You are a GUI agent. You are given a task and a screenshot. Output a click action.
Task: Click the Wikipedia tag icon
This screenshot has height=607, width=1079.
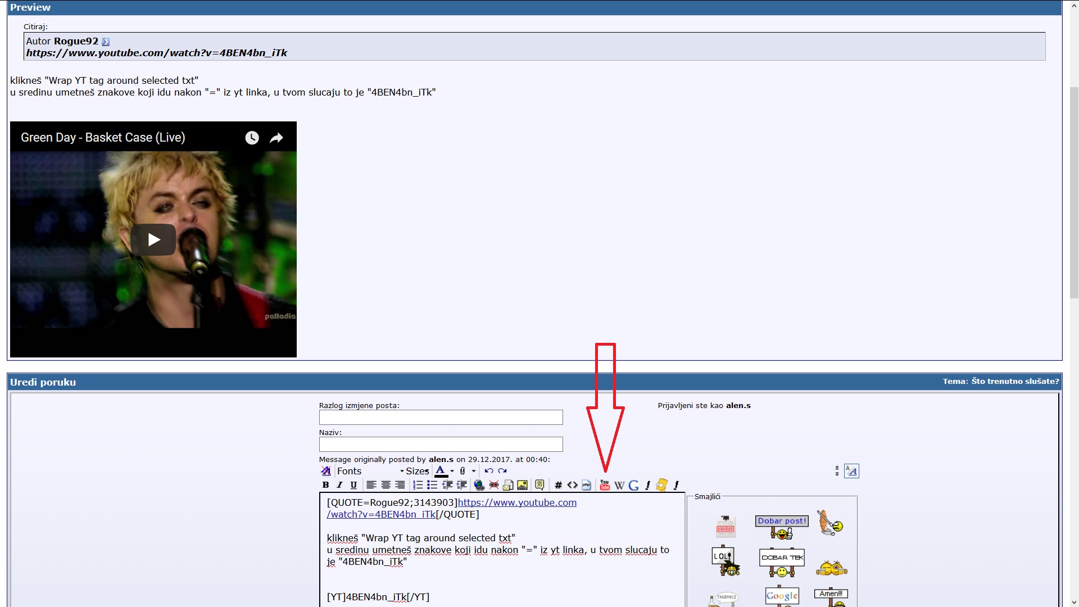coord(619,485)
